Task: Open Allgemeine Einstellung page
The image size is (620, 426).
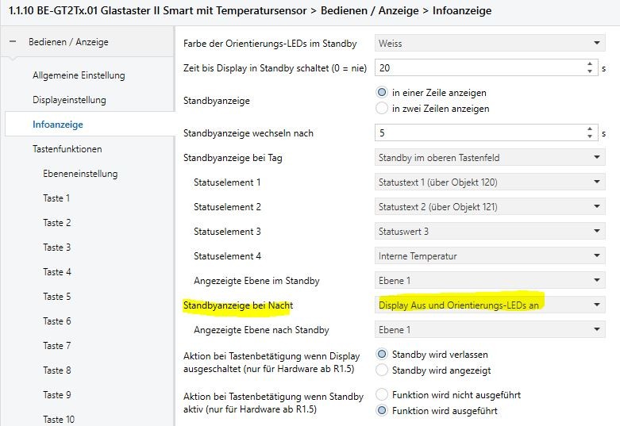Action: click(x=79, y=75)
